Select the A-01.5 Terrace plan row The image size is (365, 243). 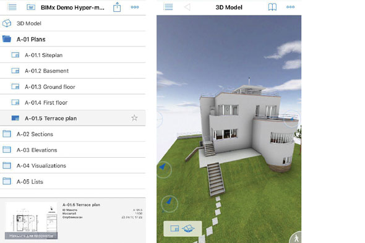tap(73, 118)
